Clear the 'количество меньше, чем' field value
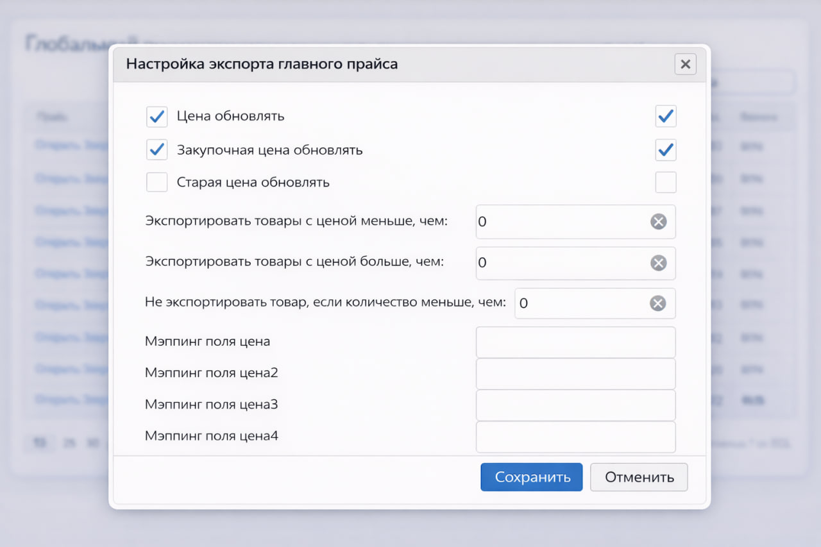 pos(658,303)
